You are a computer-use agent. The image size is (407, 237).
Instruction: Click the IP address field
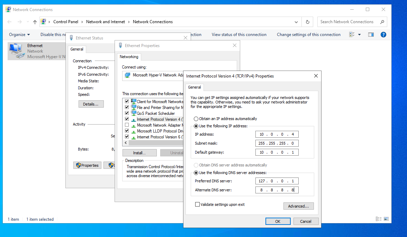[x=277, y=134]
